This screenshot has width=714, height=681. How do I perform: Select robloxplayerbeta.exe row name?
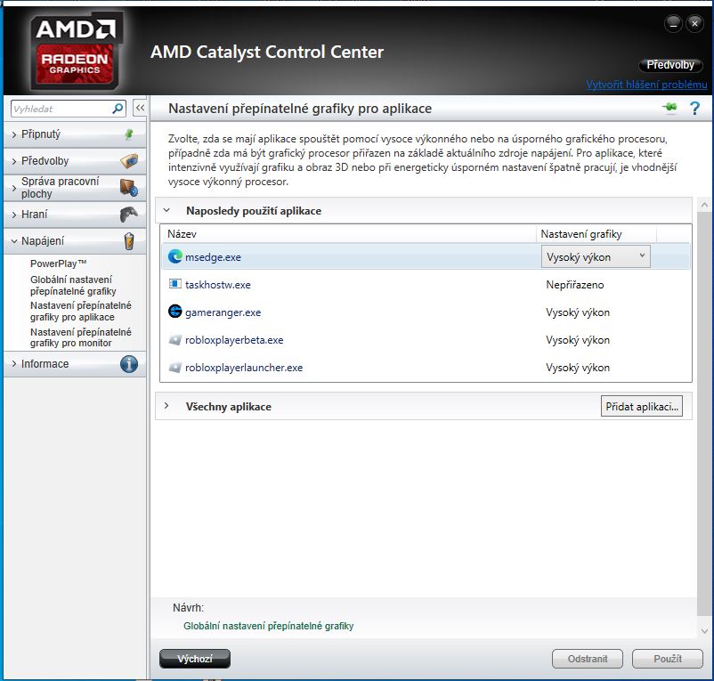(x=234, y=340)
